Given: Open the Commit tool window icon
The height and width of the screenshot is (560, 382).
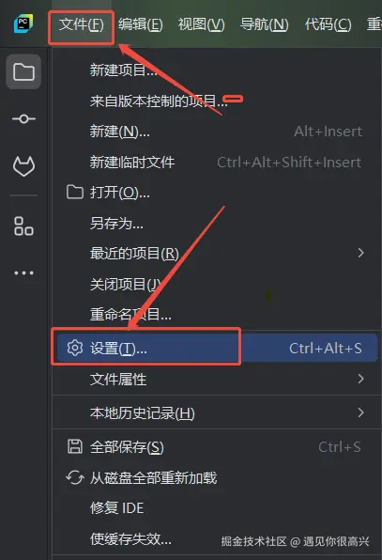Looking at the screenshot, I should pos(23,118).
